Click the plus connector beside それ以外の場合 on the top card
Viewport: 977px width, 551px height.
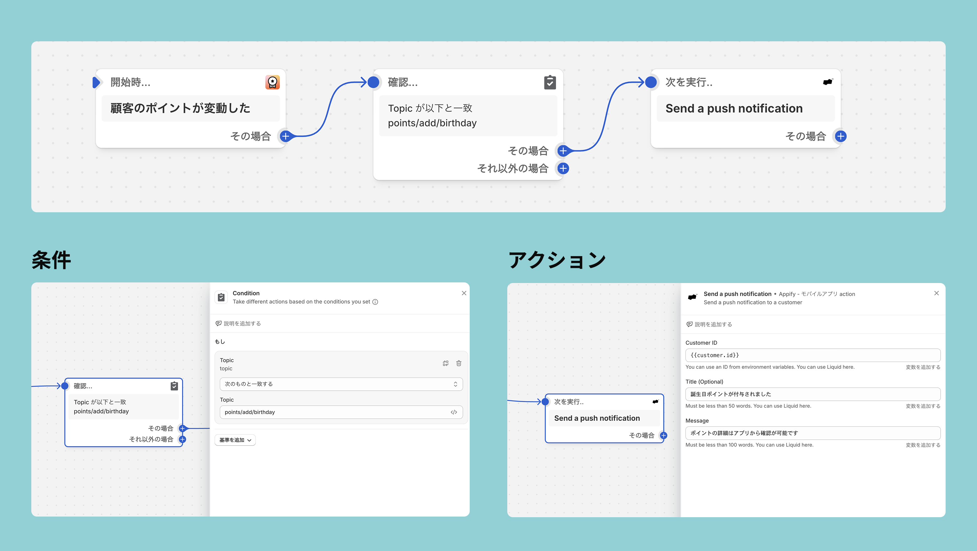[x=563, y=168]
